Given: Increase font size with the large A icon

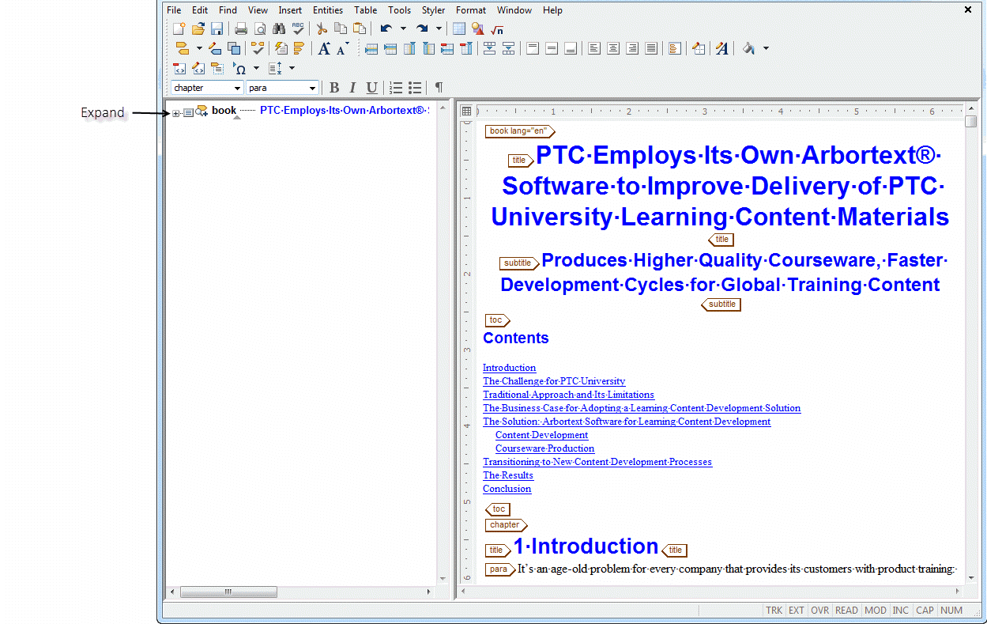Looking at the screenshot, I should (x=324, y=48).
